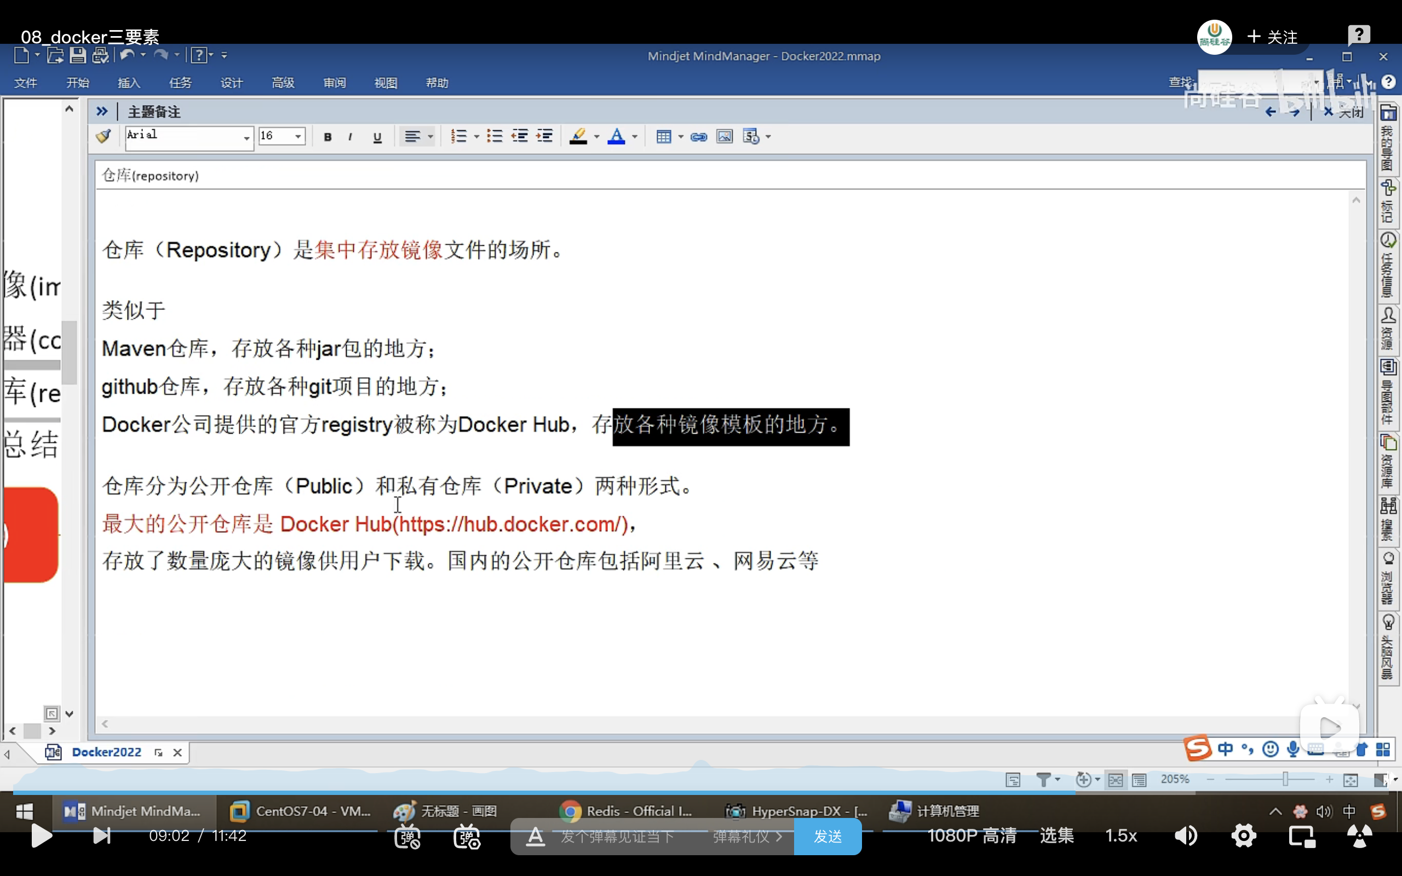Click the font color A swatch
Image resolution: width=1402 pixels, height=876 pixels.
coord(617,137)
